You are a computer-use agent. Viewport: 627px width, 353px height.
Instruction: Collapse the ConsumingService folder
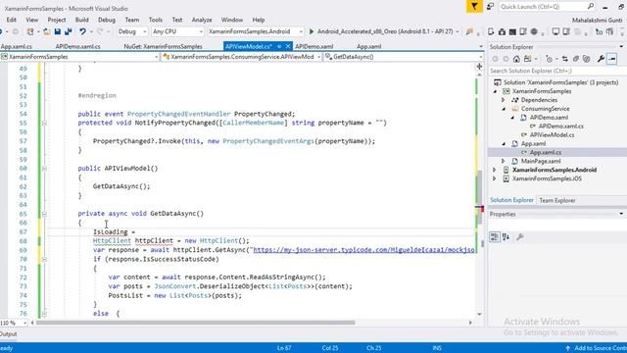(x=504, y=109)
